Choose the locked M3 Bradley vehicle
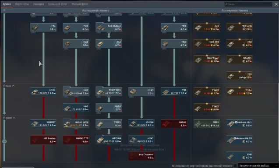 click(x=43, y=140)
